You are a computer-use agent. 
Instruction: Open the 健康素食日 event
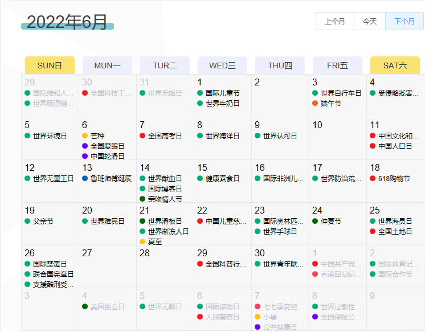click(x=219, y=179)
